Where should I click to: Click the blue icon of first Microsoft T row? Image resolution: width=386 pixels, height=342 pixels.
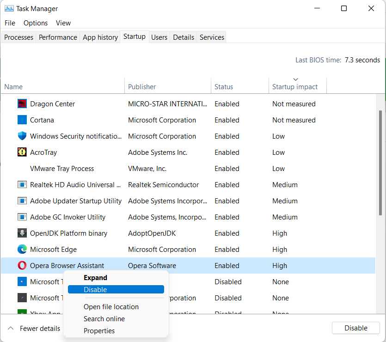point(22,282)
